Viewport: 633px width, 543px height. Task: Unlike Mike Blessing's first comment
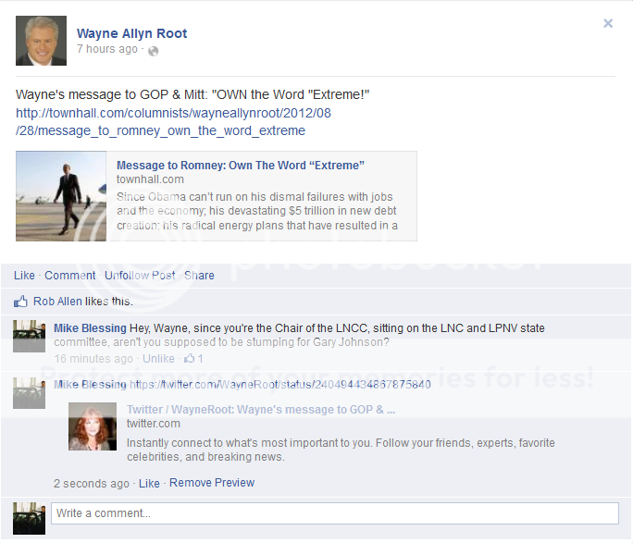pos(158,359)
